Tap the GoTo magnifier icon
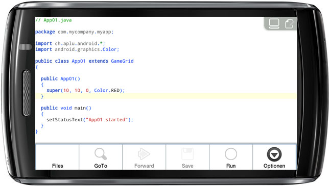 tap(101, 154)
